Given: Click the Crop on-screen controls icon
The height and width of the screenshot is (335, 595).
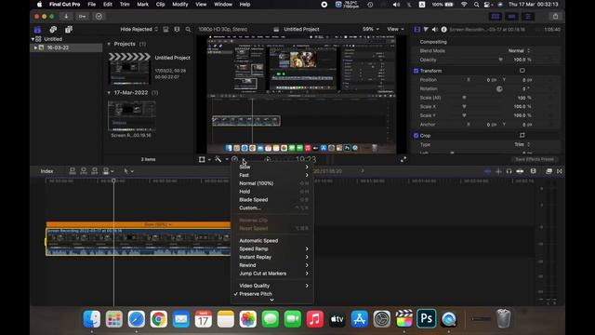Looking at the screenshot, I should [522, 135].
